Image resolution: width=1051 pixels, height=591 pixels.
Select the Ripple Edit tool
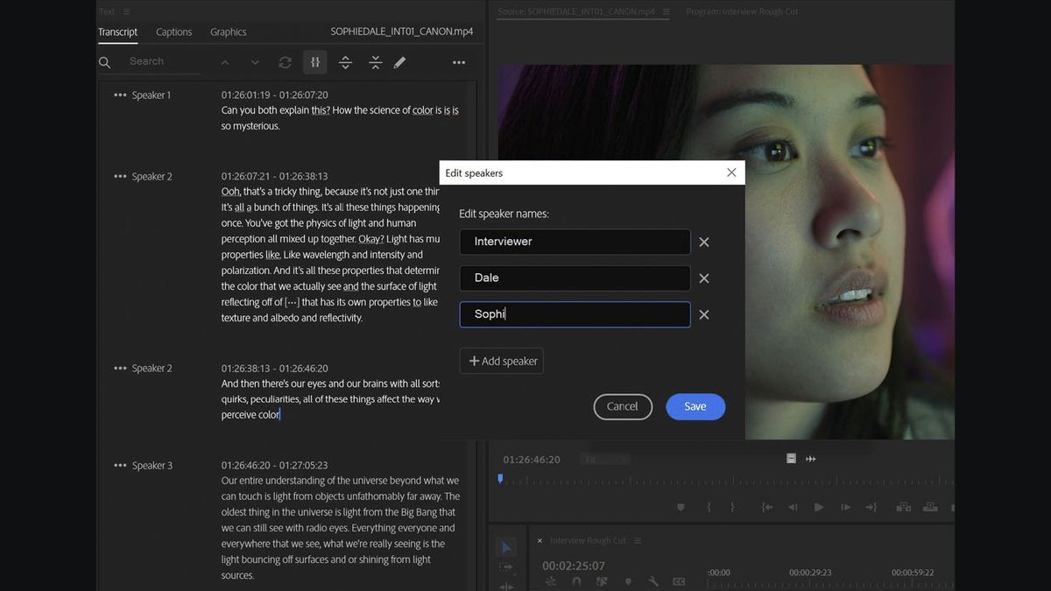(x=505, y=586)
